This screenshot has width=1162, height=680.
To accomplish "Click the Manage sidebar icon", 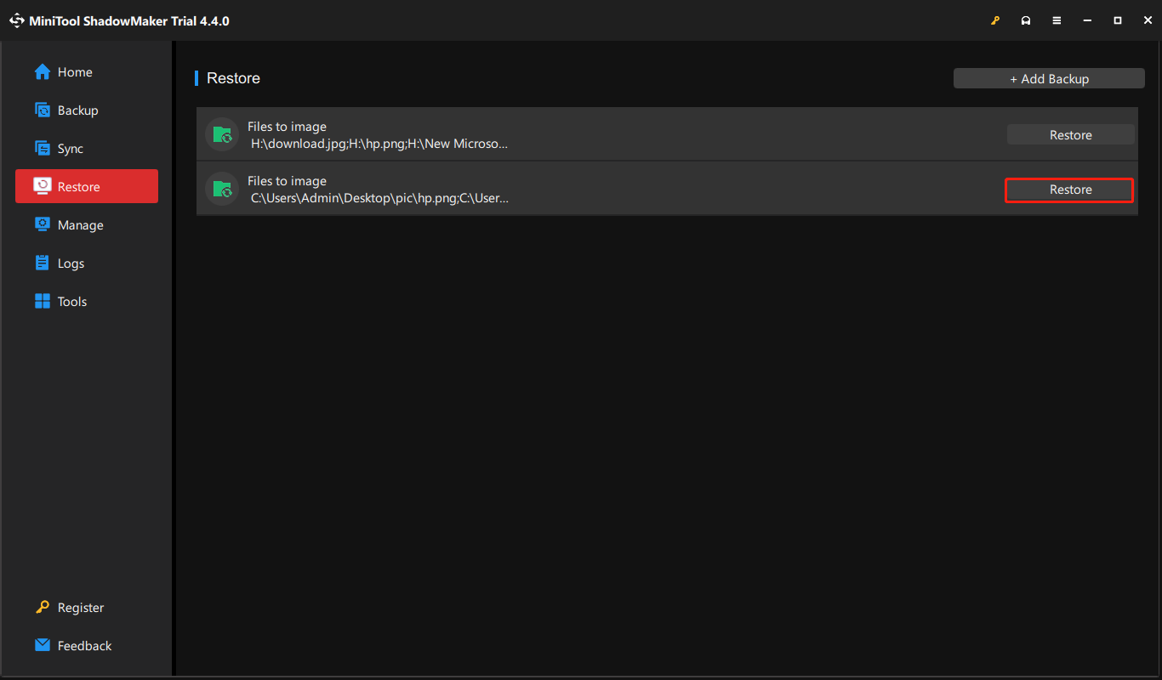I will click(43, 225).
